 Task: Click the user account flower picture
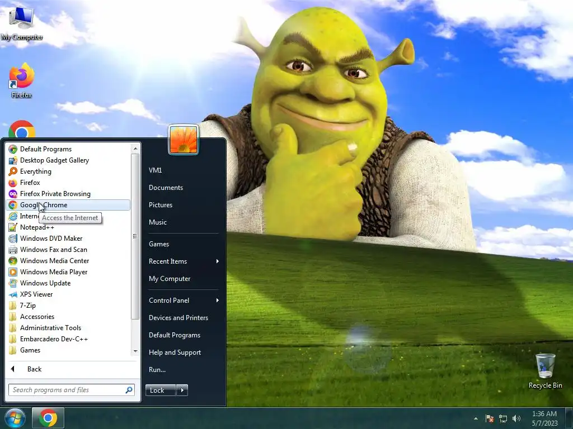pos(184,140)
